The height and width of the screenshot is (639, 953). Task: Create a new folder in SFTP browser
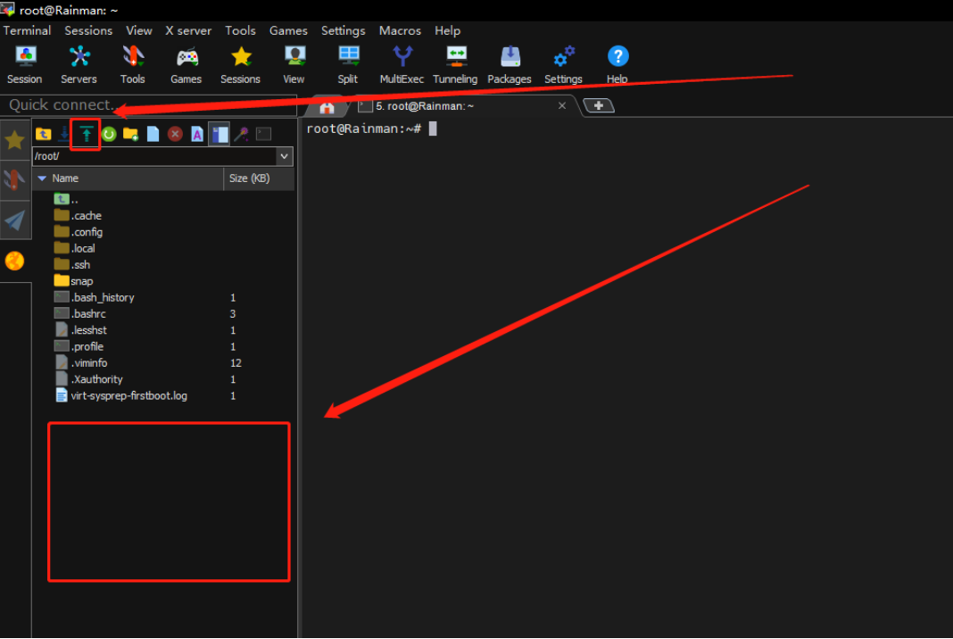click(x=130, y=134)
